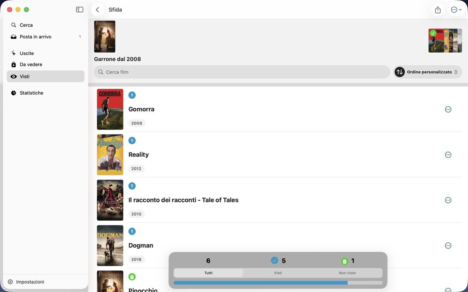Image resolution: width=468 pixels, height=292 pixels.
Task: Click the Cerca film search field
Action: tap(242, 72)
